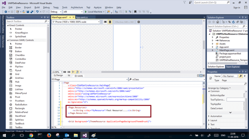Viewport: 249px width, 139px height.
Task: Click the Search Toolbox input field
Action: tap(25, 21)
